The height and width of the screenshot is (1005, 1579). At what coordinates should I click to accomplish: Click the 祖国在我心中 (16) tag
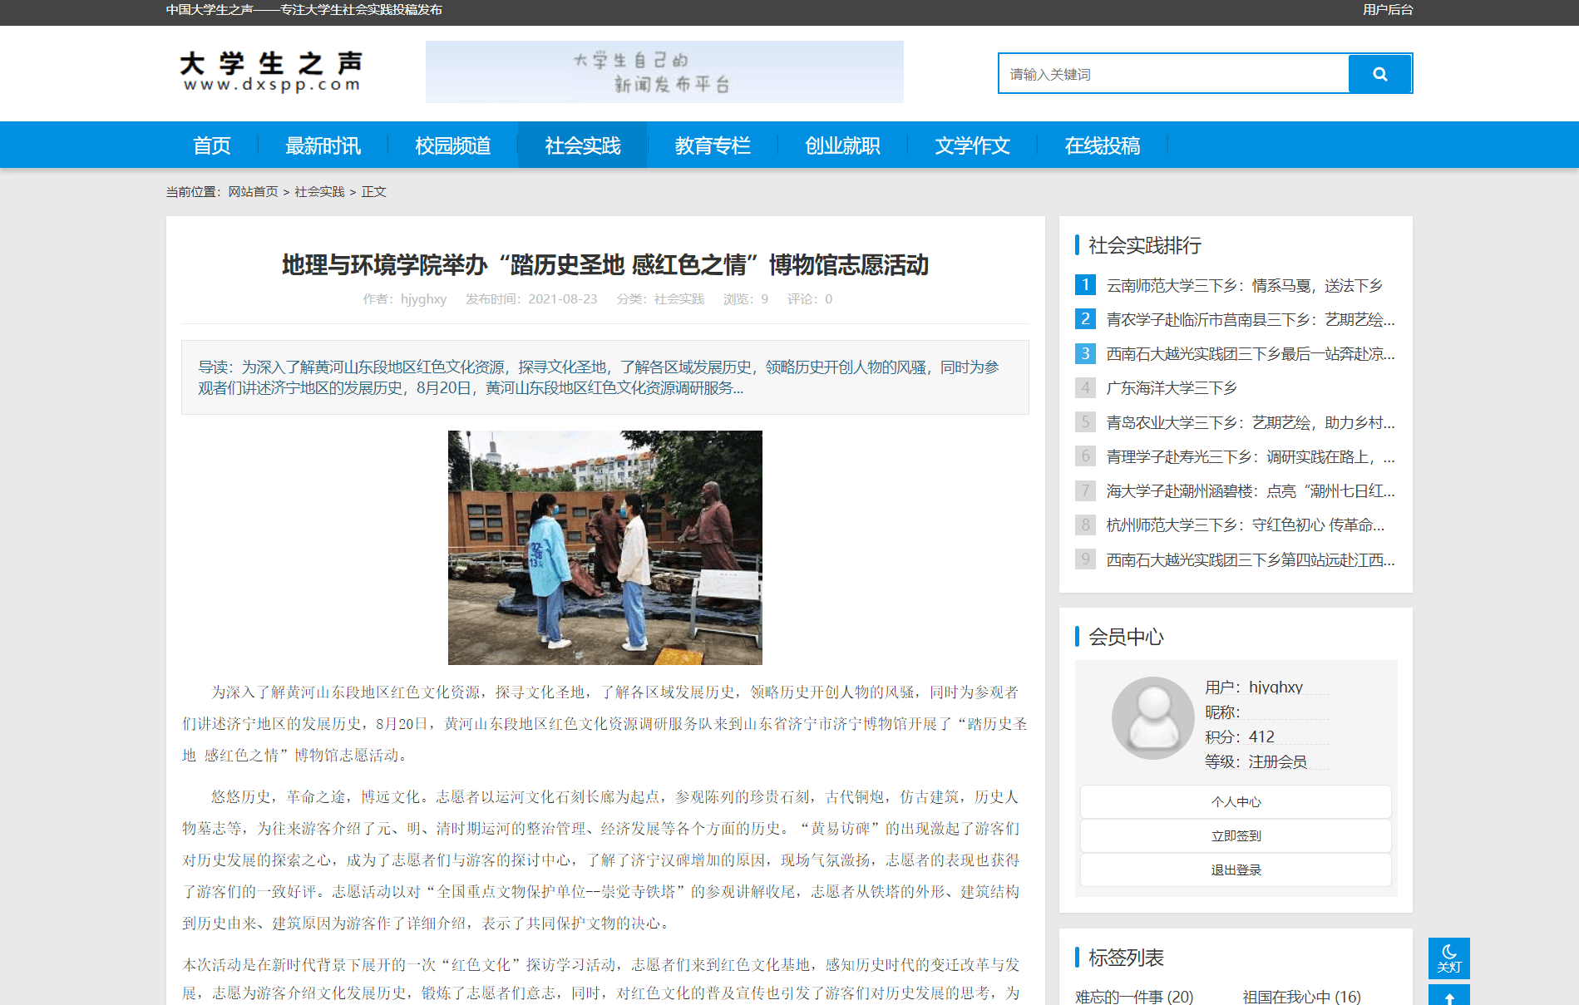pos(1302,996)
